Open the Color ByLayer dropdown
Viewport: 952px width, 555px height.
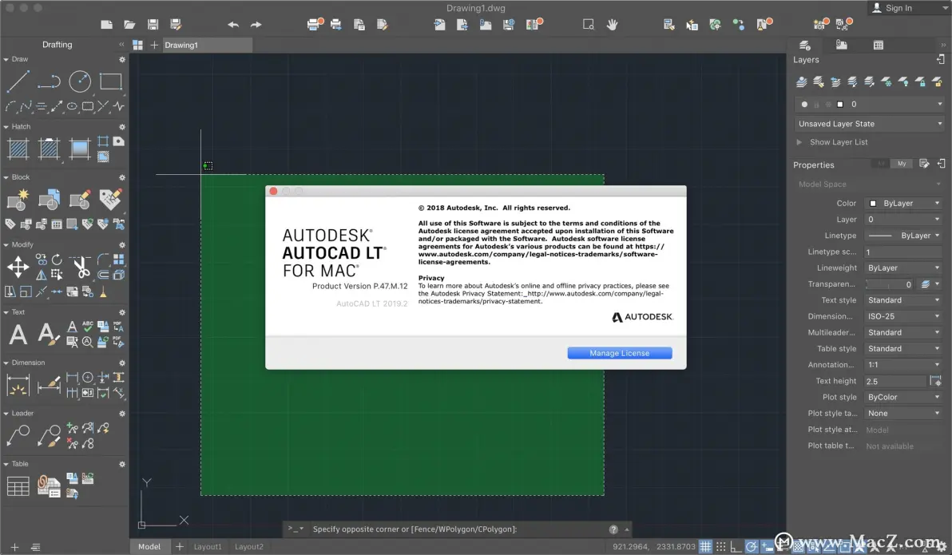(x=904, y=204)
